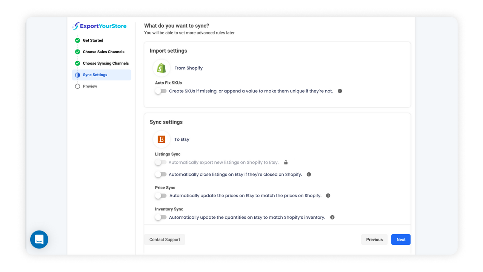Show info icon for Price Sync
Screen dimensions: 483x272
328,196
